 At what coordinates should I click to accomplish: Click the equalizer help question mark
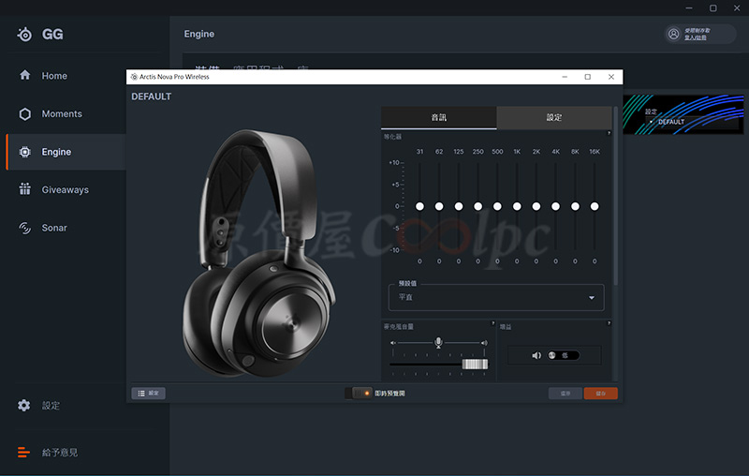click(x=609, y=133)
